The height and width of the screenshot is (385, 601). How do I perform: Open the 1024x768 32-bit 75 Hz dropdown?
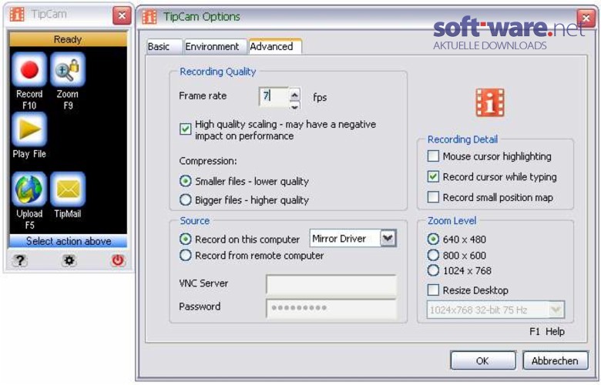click(556, 310)
